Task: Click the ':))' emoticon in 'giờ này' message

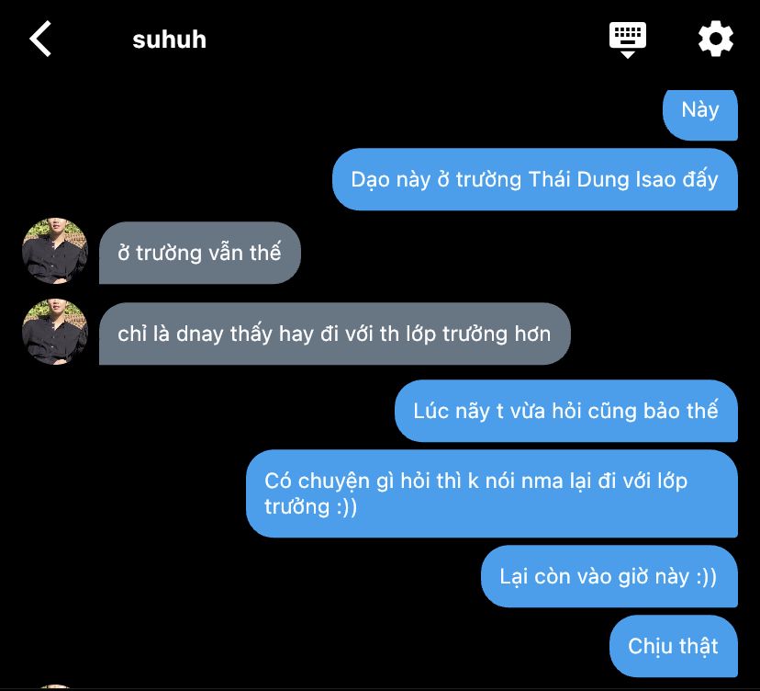Action: (706, 577)
